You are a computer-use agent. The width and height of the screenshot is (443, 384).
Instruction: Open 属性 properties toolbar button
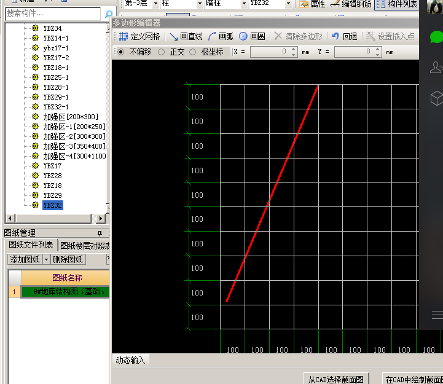[x=312, y=4]
